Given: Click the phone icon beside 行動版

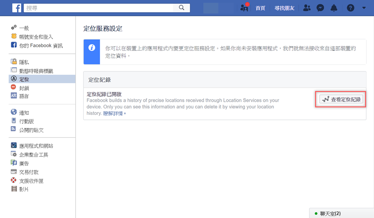Looking at the screenshot, I should [x=14, y=120].
